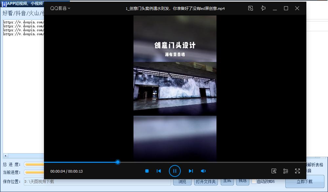This screenshot has height=192, width=328.
Task: Enter fullscreen playback
Action: [x=297, y=171]
